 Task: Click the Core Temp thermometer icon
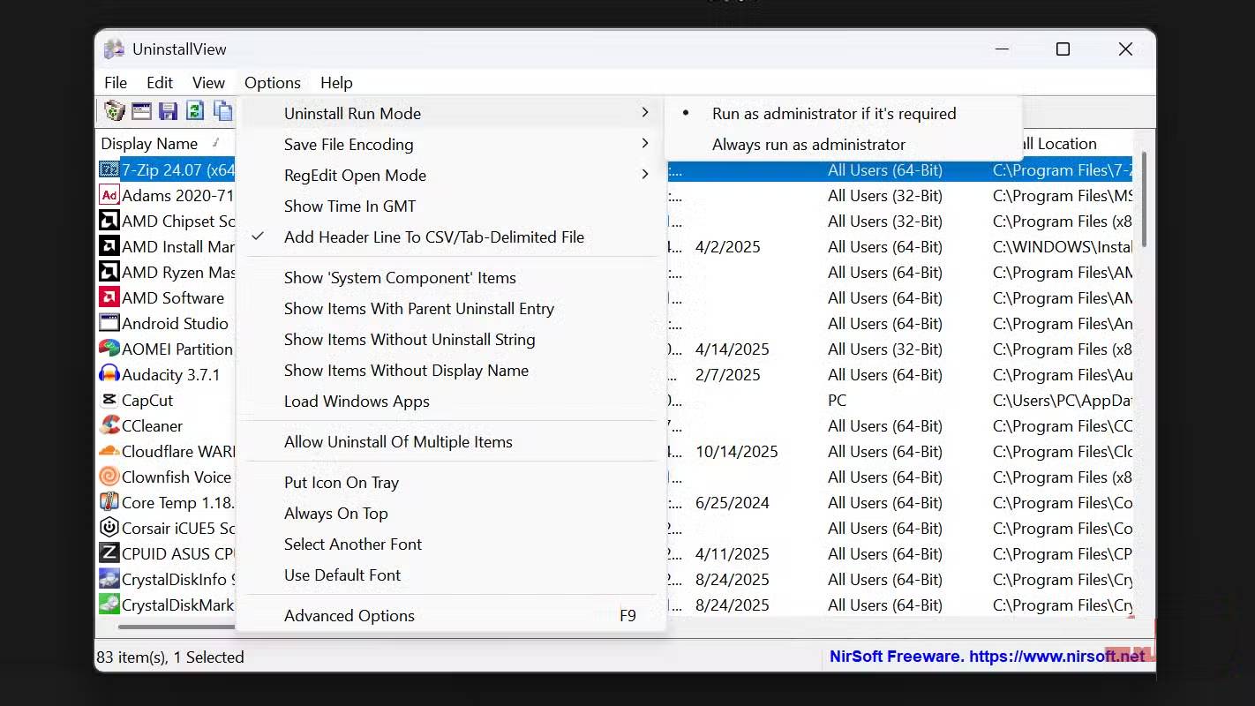point(109,502)
